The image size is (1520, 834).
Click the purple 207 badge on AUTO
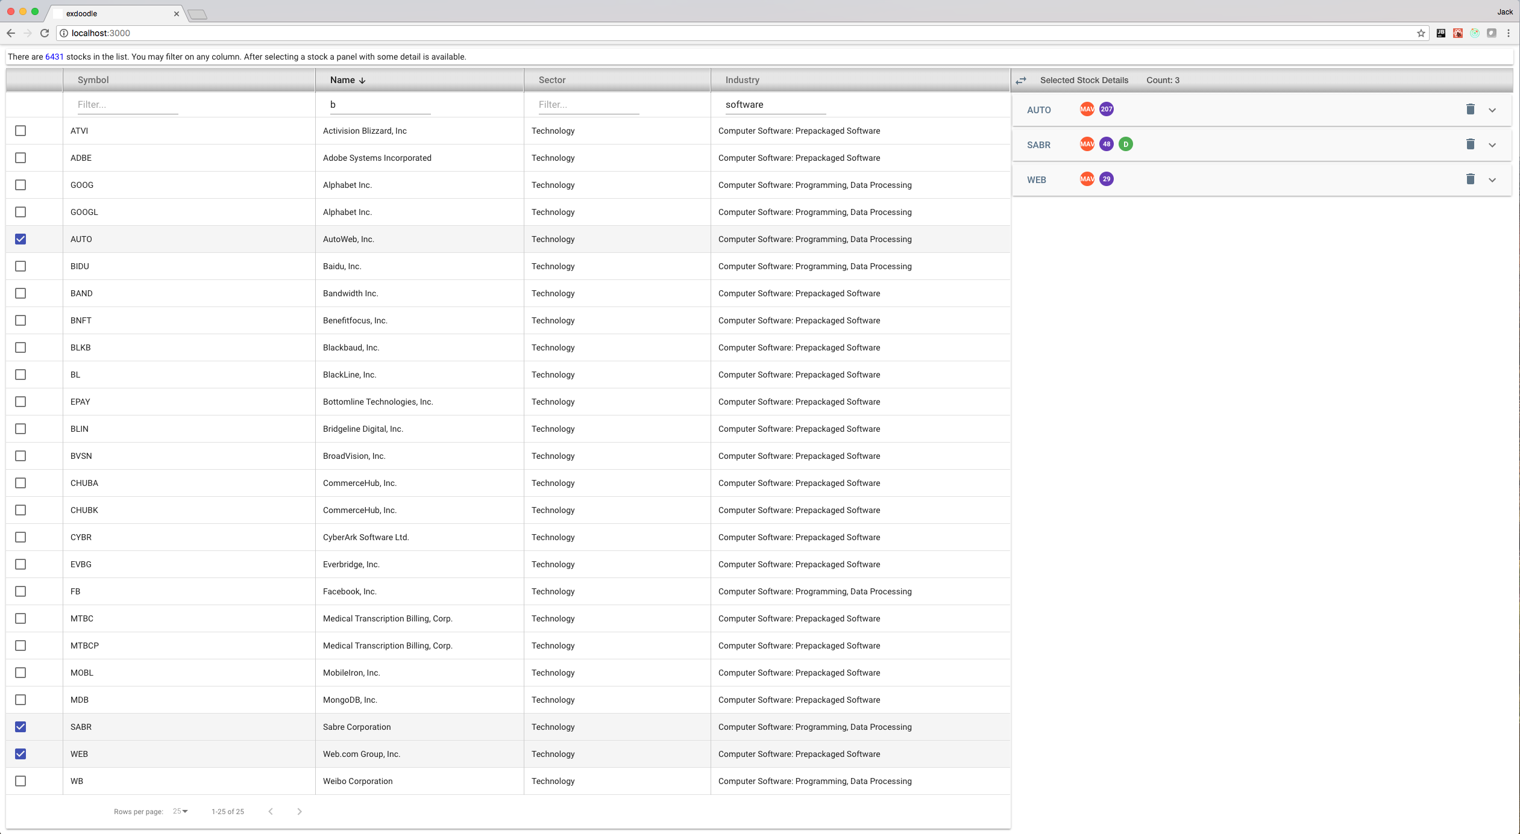(1107, 109)
